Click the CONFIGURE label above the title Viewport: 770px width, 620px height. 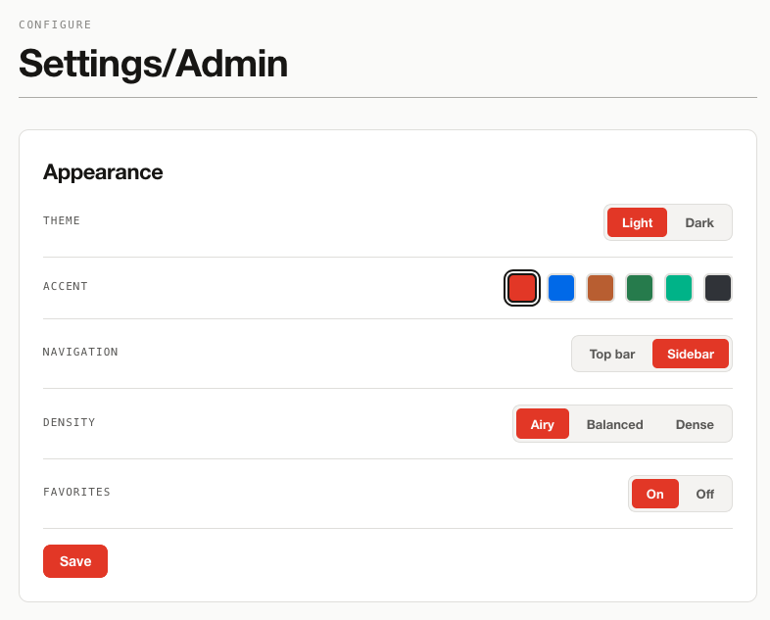click(55, 24)
